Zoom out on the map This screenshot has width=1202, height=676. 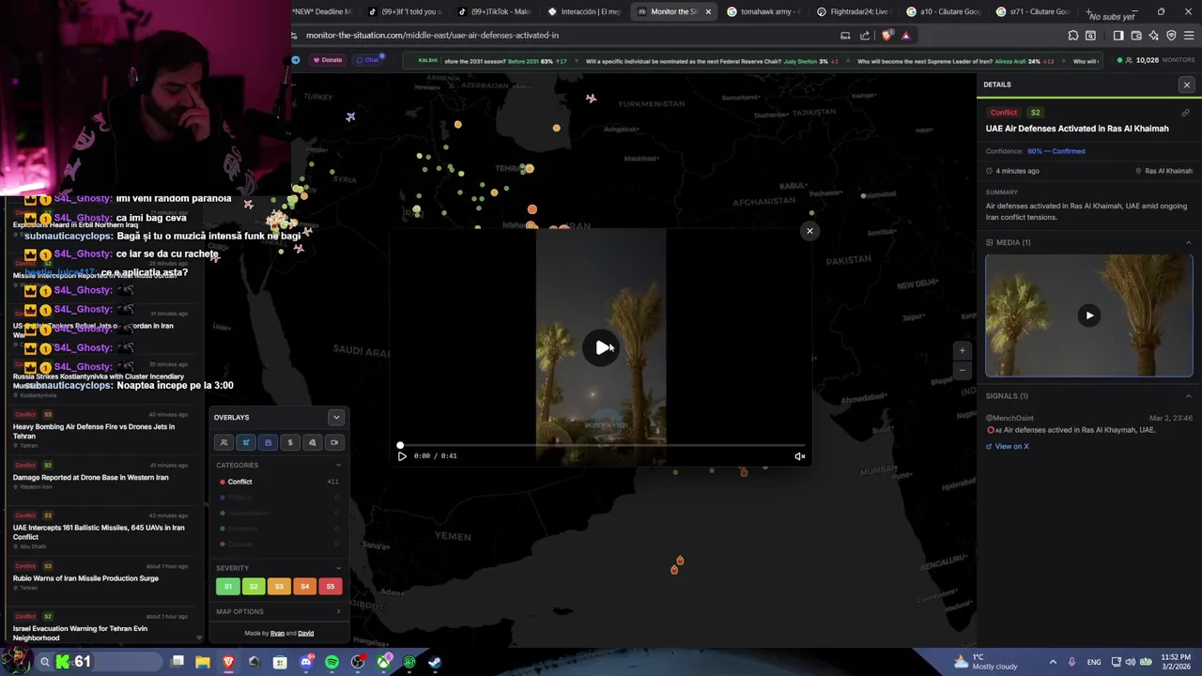962,370
